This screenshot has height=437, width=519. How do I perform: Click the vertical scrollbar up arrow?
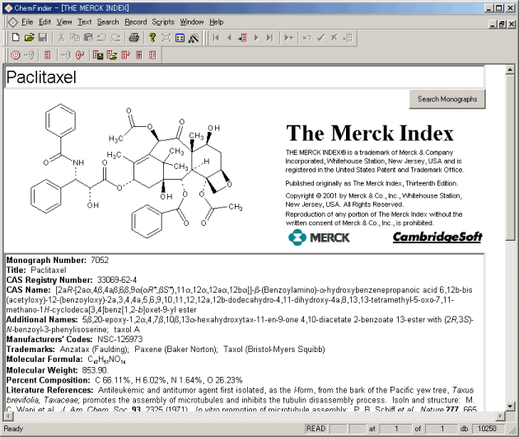(x=510, y=69)
